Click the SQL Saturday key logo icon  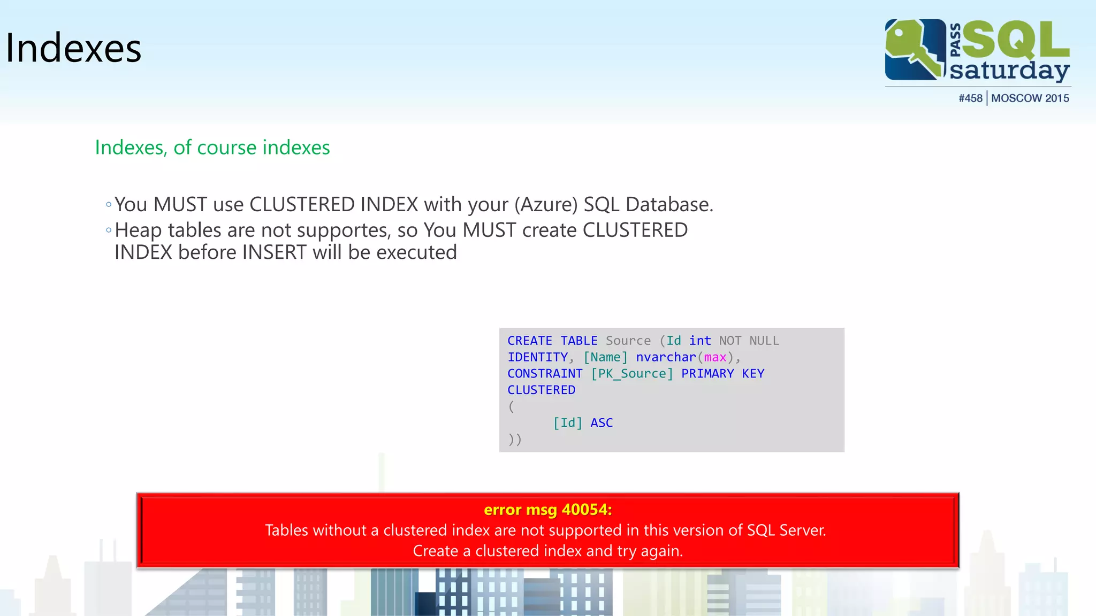[915, 50]
